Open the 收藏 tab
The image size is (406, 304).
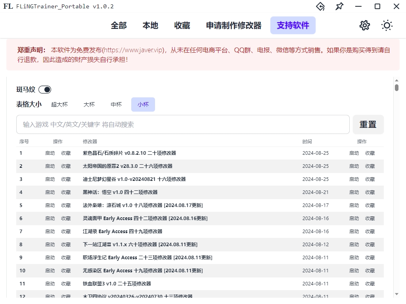(182, 25)
